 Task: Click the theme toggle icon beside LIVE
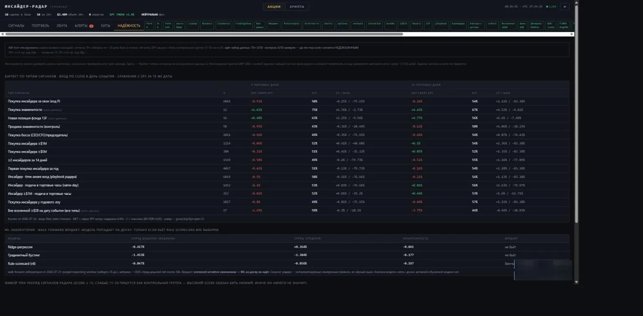[x=565, y=7]
